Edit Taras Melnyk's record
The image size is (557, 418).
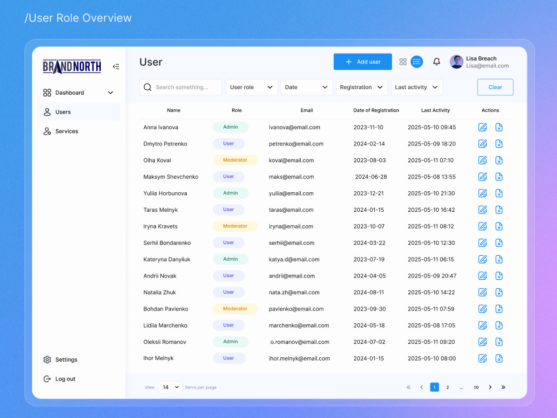pos(482,210)
